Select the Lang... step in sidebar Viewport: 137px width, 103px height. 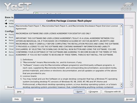[x=11, y=21]
